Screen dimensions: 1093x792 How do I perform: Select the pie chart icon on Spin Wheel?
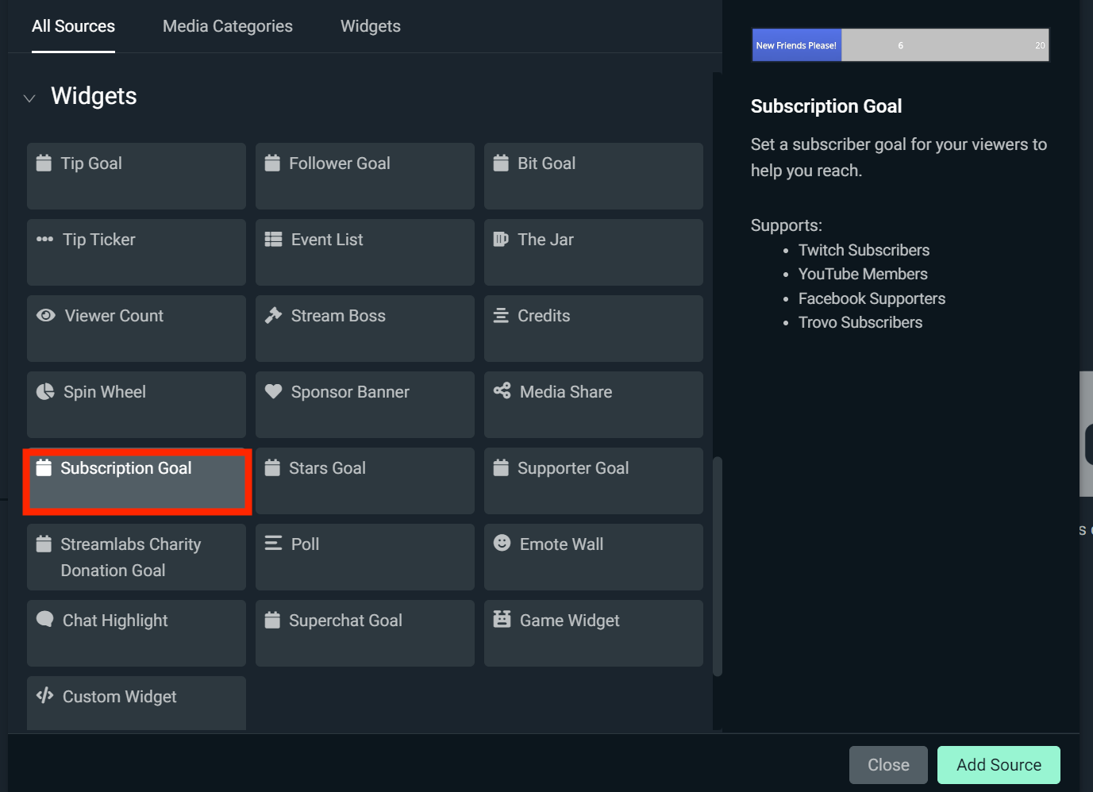click(x=45, y=390)
